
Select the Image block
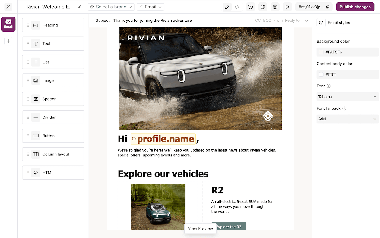click(53, 80)
